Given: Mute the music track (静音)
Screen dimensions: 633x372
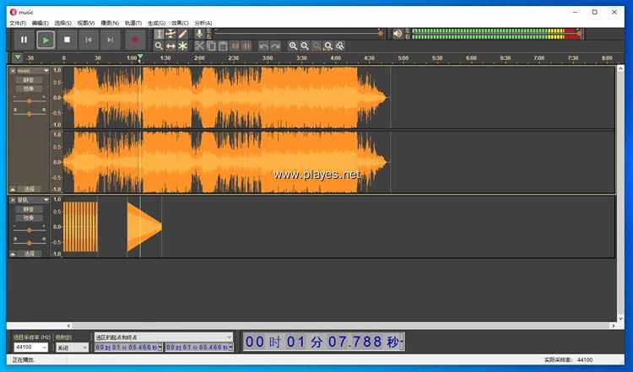Looking at the screenshot, I should click(x=28, y=80).
